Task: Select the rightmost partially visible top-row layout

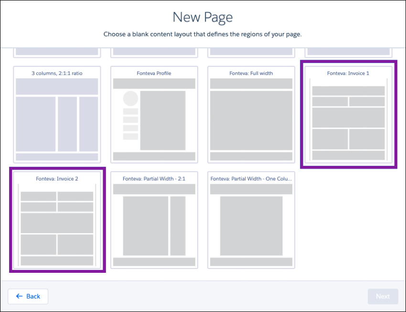Action: click(348, 50)
